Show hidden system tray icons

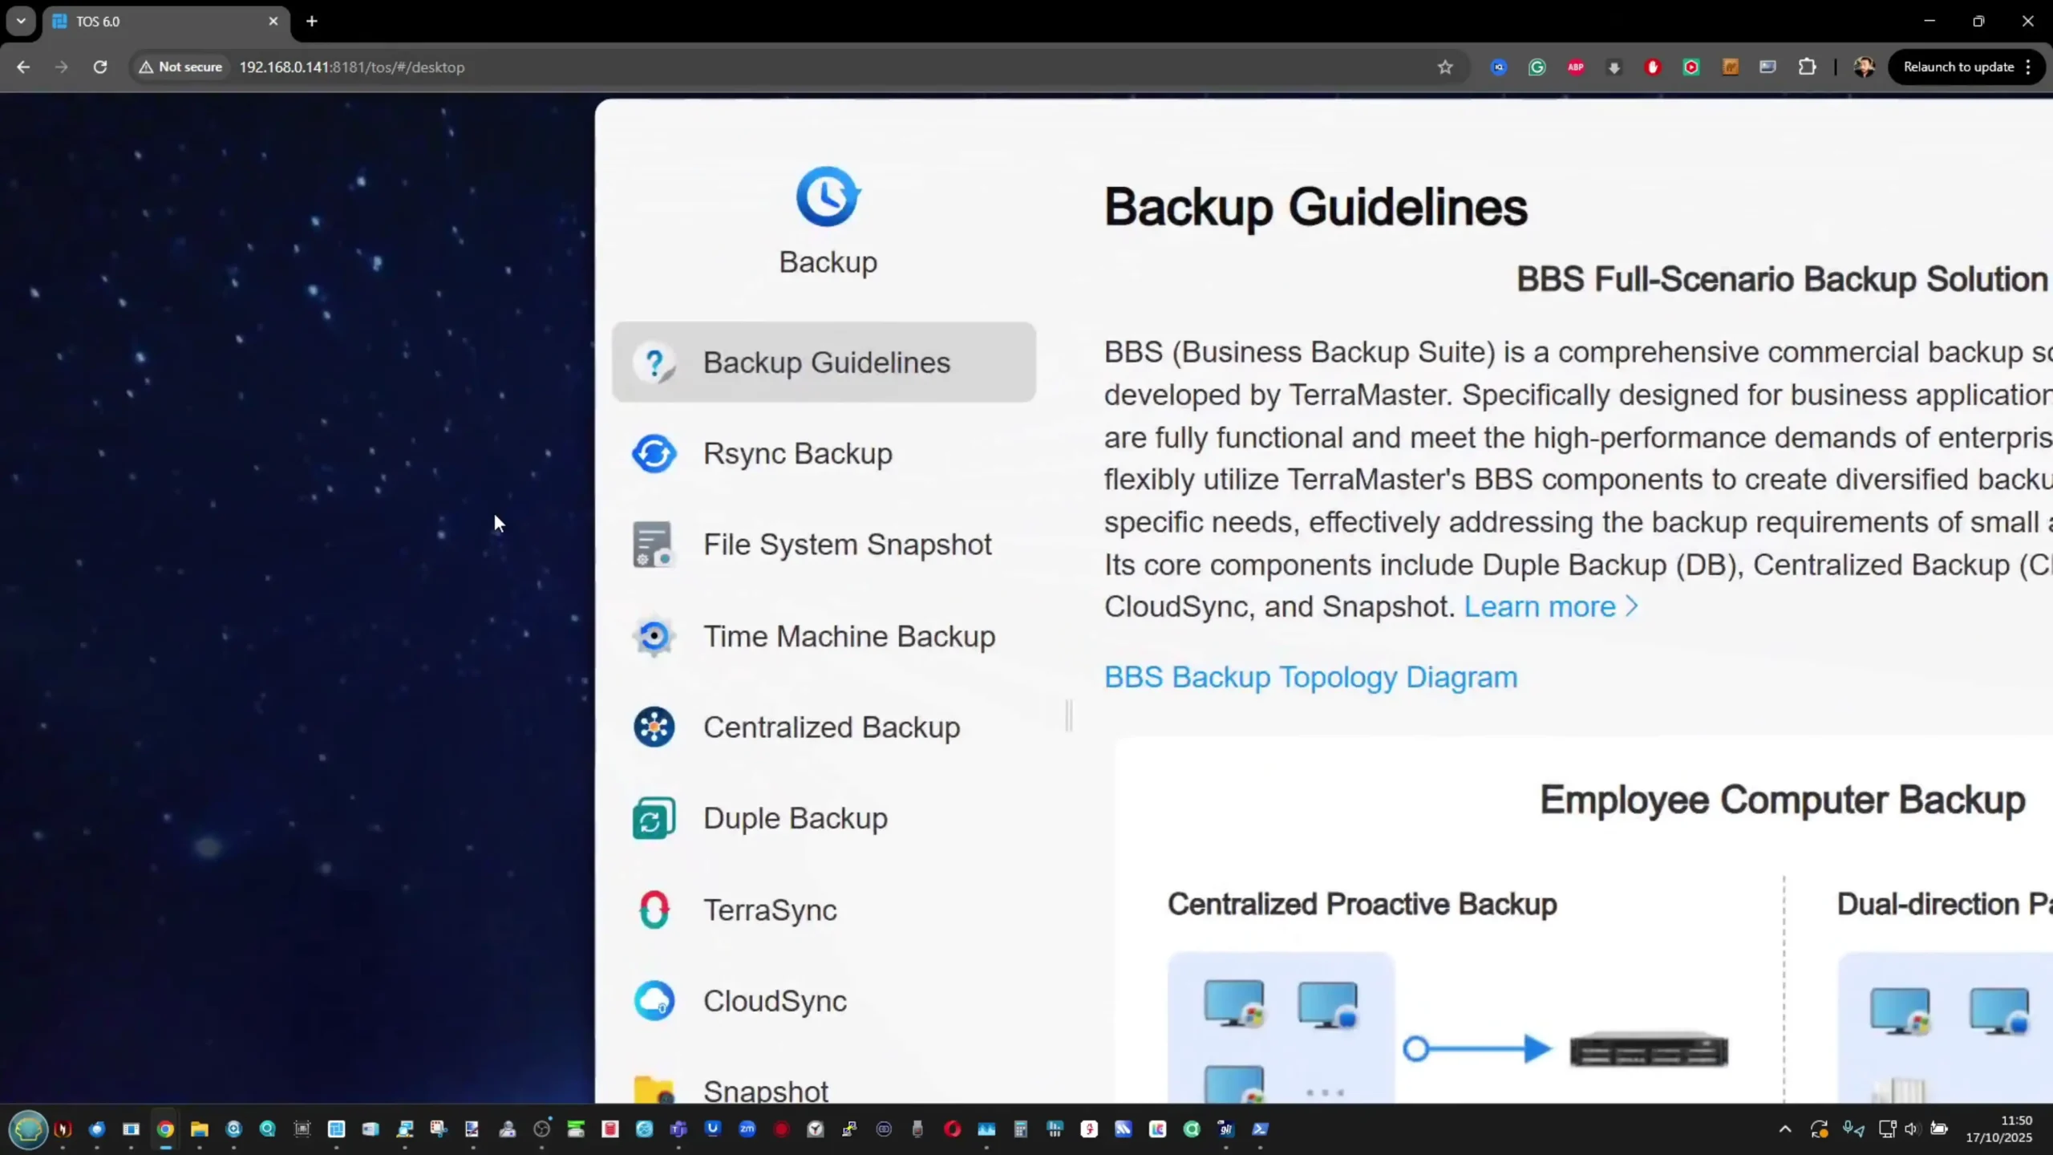point(1785,1129)
